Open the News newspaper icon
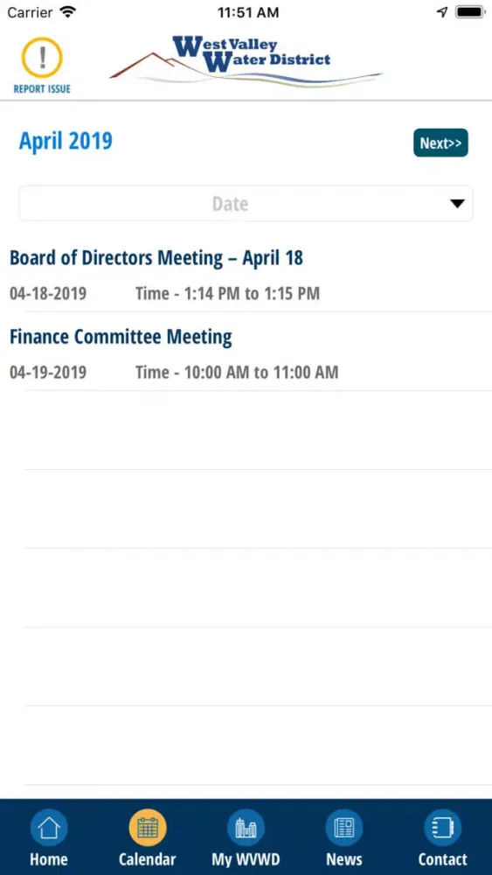 pos(344,828)
